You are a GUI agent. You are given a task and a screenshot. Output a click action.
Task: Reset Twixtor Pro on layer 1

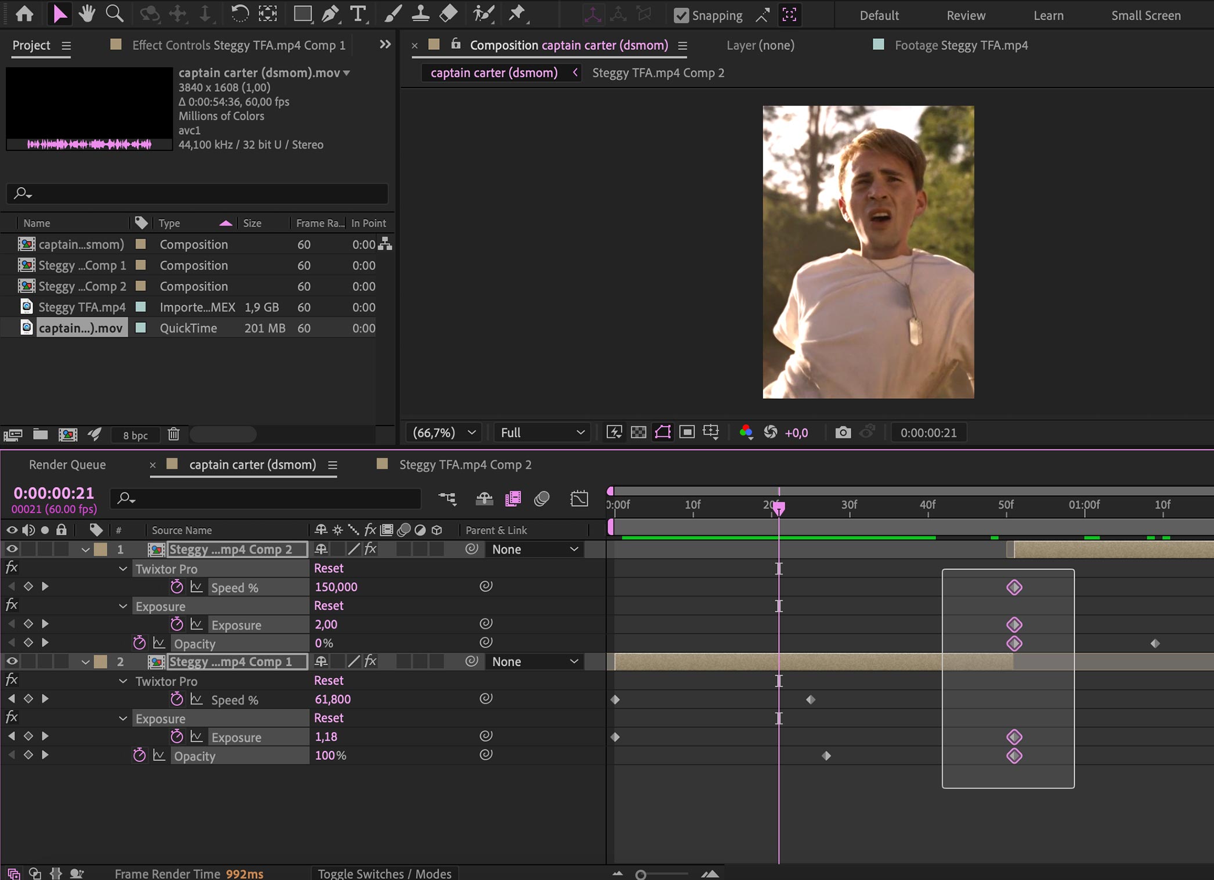[x=328, y=568]
